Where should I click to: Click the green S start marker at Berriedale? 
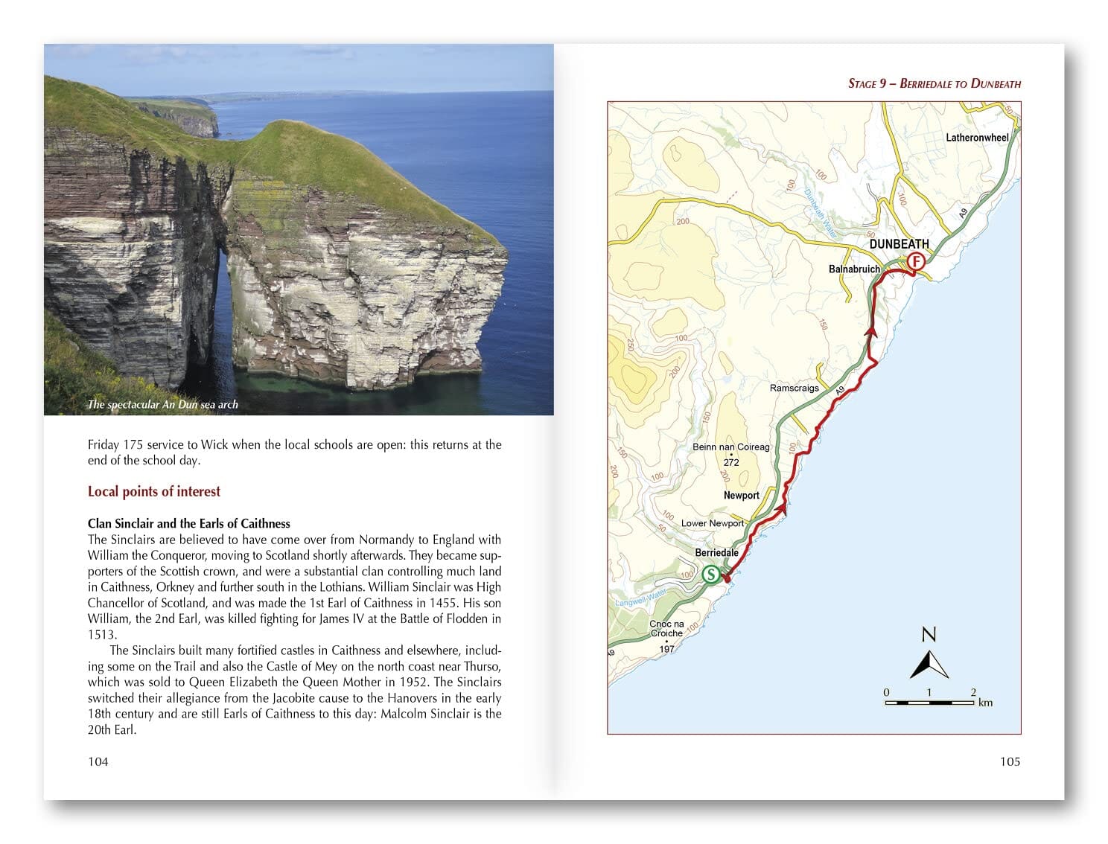click(x=712, y=574)
